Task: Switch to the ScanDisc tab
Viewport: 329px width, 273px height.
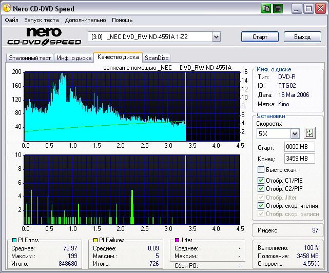Action: 157,58
